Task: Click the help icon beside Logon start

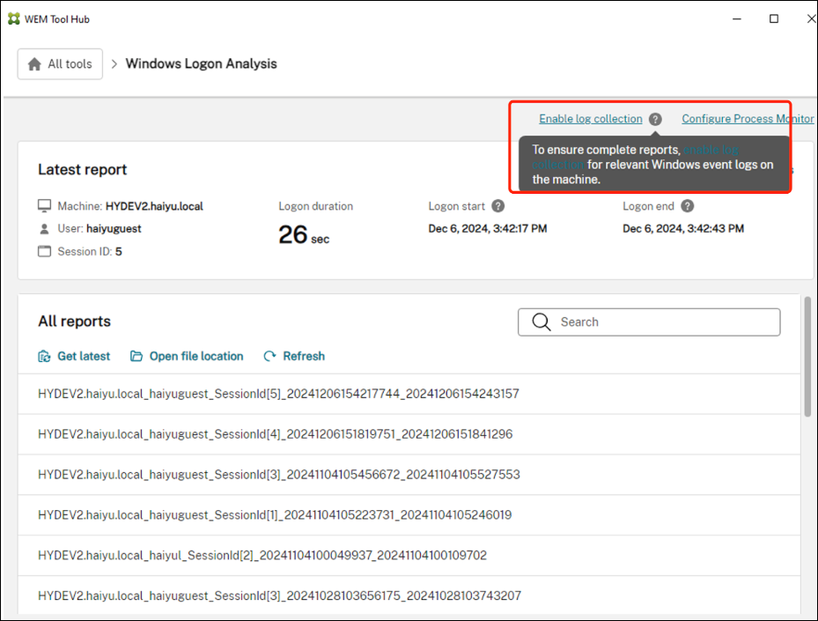Action: [x=497, y=205]
